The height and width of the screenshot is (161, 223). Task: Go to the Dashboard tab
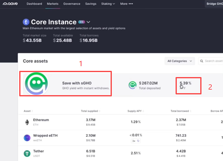coord(34,4)
